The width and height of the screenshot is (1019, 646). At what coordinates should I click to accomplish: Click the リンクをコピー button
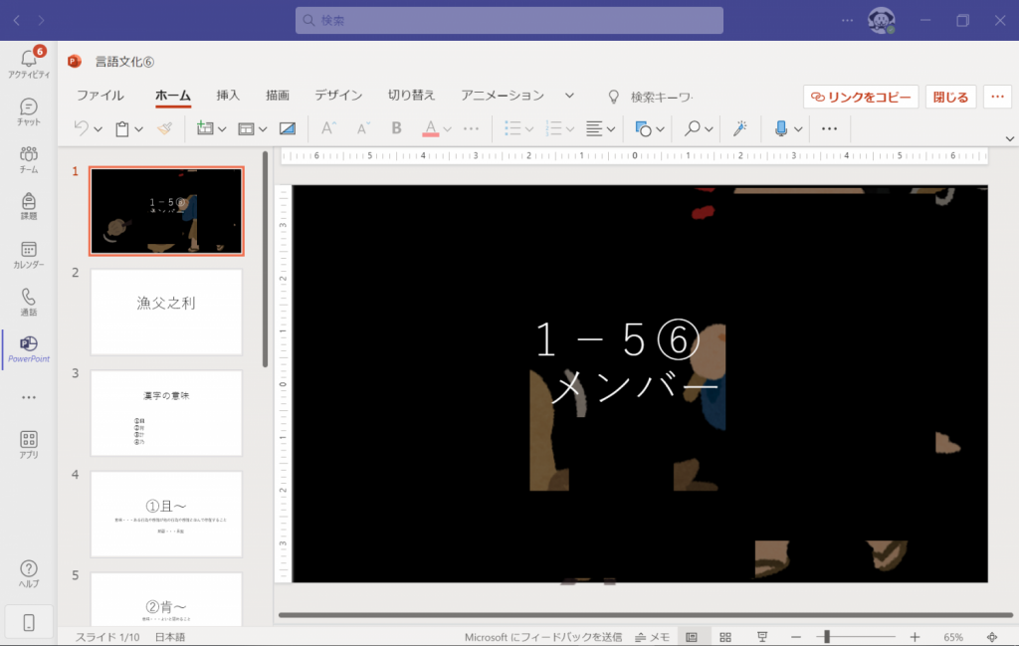point(861,97)
